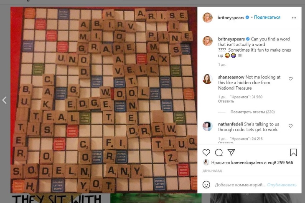Like shanseasnow's comment heart
The width and height of the screenshot is (305, 203).
[291, 79]
